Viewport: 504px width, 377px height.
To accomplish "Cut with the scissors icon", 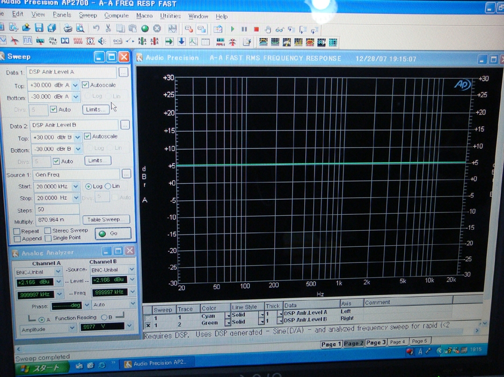I will [x=108, y=28].
